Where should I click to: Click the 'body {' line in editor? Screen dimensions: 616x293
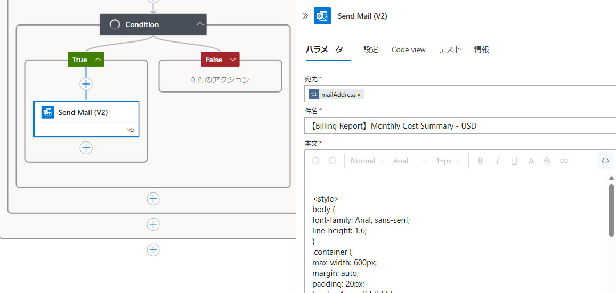point(323,210)
